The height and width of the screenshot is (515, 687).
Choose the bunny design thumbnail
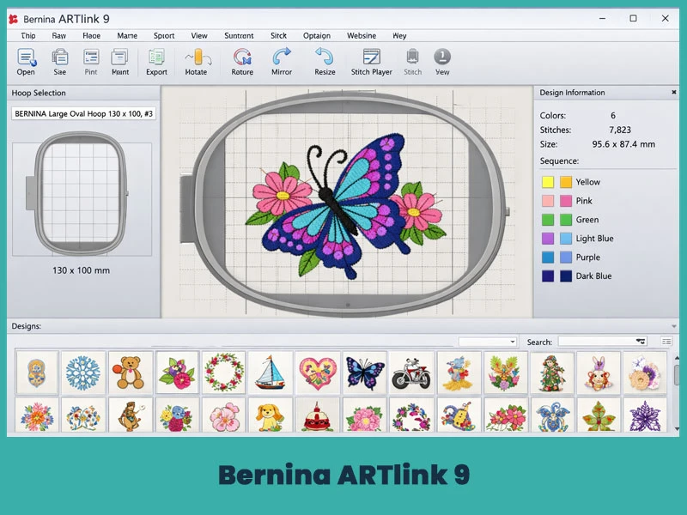598,373
